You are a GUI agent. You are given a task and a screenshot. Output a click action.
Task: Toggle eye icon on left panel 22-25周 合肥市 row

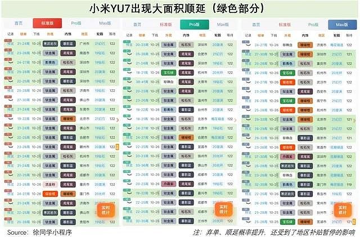[x=10, y=138]
